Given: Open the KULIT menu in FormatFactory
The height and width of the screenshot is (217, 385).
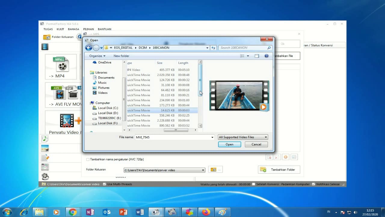Looking at the screenshot, I should tap(60, 29).
